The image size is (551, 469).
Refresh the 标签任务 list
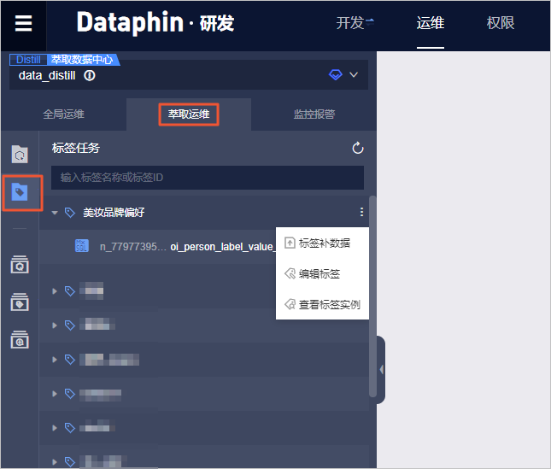click(x=358, y=149)
